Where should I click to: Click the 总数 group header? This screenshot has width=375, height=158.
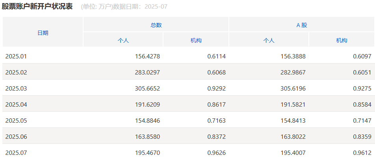pos(156,25)
